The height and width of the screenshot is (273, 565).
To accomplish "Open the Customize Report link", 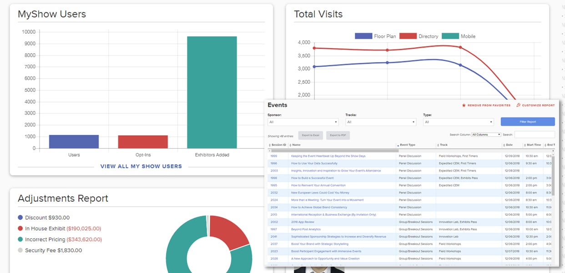I will click(x=538, y=106).
